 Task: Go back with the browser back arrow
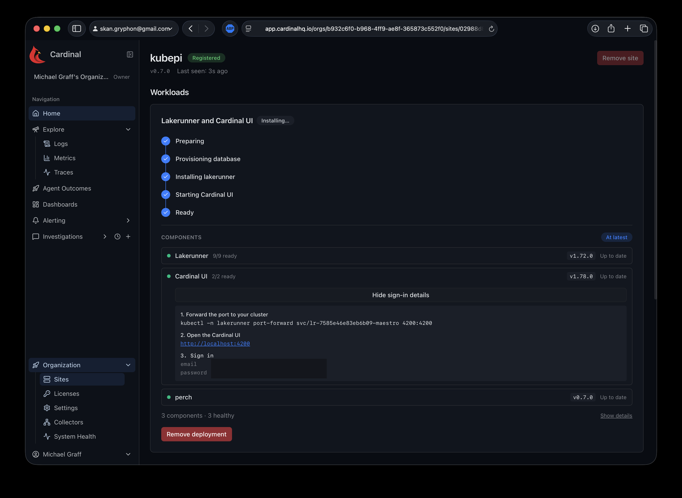tap(191, 29)
